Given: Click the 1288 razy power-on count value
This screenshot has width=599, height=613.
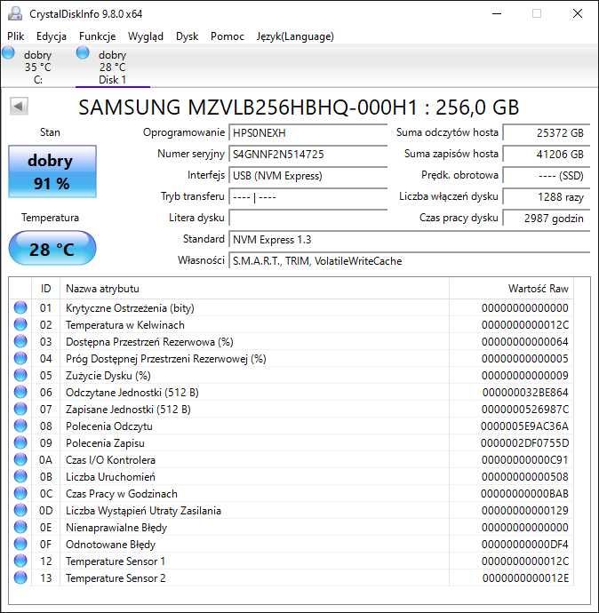Looking at the screenshot, I should pyautogui.click(x=546, y=196).
